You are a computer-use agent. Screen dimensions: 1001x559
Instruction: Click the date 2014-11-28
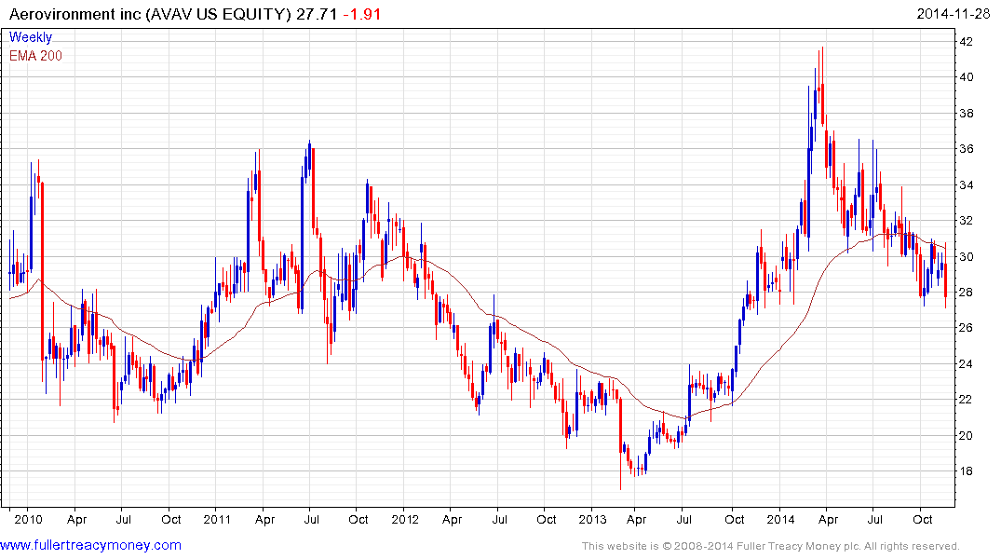point(954,14)
